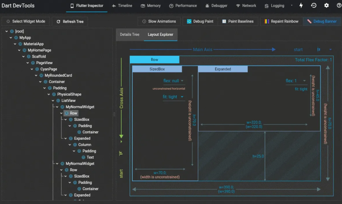Click the w=70.0 SizedBox width label
The height and width of the screenshot is (204, 342).
[x=160, y=173]
